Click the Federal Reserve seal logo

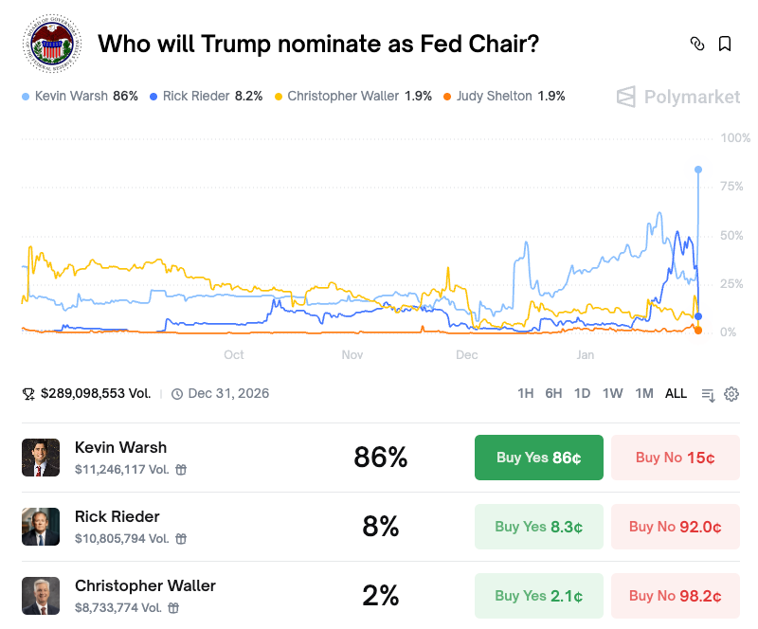coord(54,45)
